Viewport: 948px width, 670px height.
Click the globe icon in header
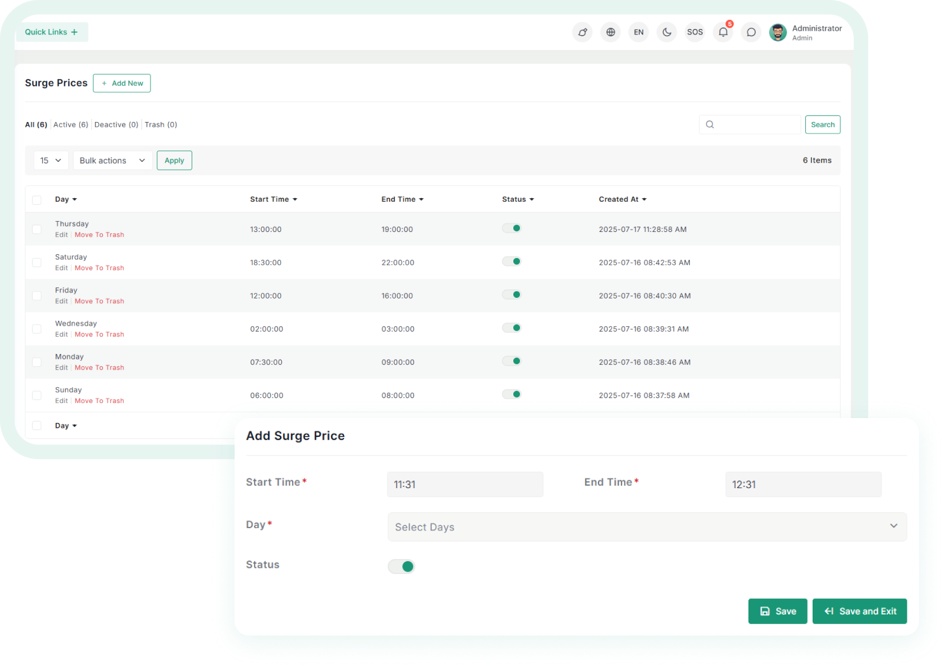point(611,32)
